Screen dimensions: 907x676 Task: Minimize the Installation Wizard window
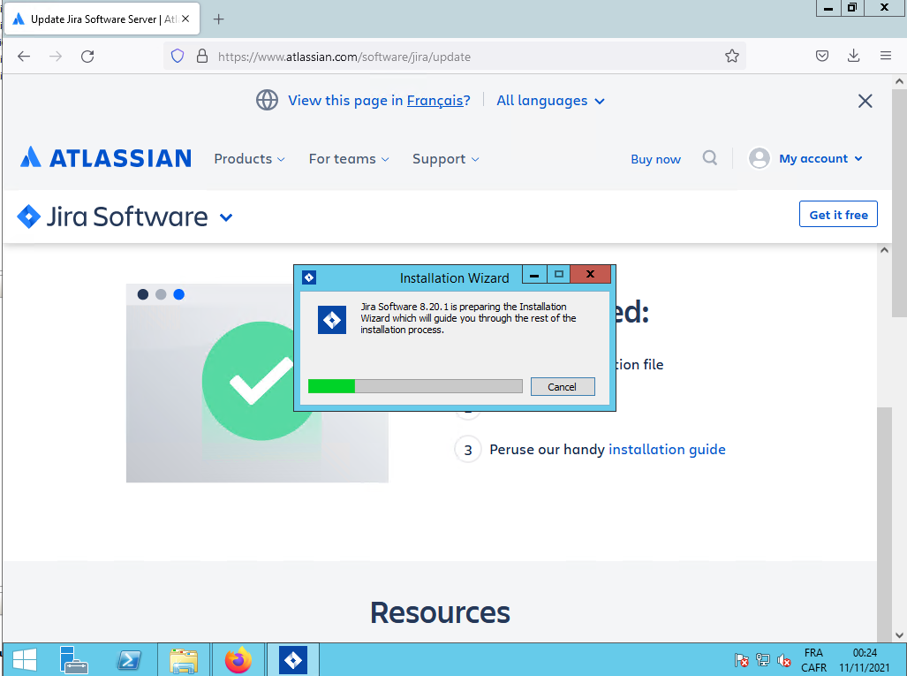(534, 275)
